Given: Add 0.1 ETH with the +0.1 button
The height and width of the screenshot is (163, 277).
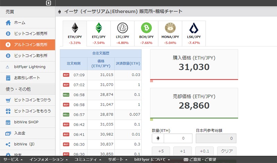Looking at the screenshot, I should point(204,151).
